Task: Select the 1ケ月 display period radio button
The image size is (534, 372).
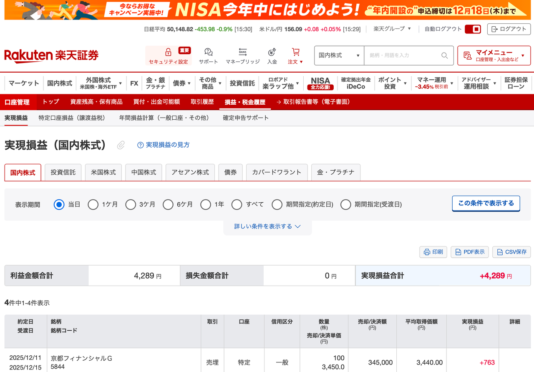Action: click(93, 204)
